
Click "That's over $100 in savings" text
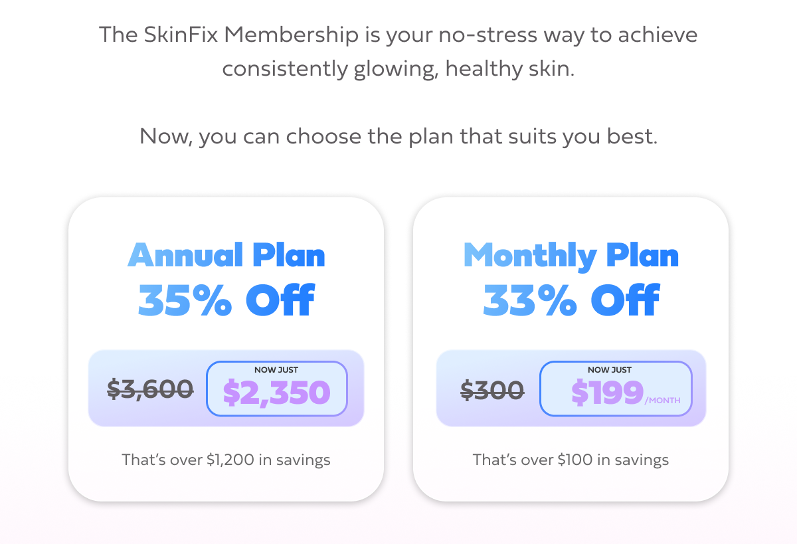coord(571,460)
